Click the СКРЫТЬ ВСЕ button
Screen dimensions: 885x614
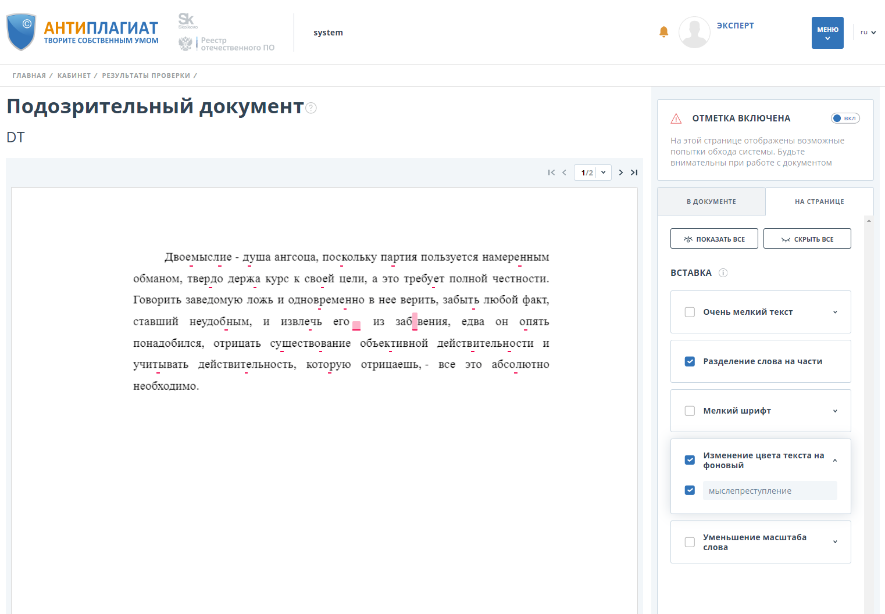click(x=807, y=238)
